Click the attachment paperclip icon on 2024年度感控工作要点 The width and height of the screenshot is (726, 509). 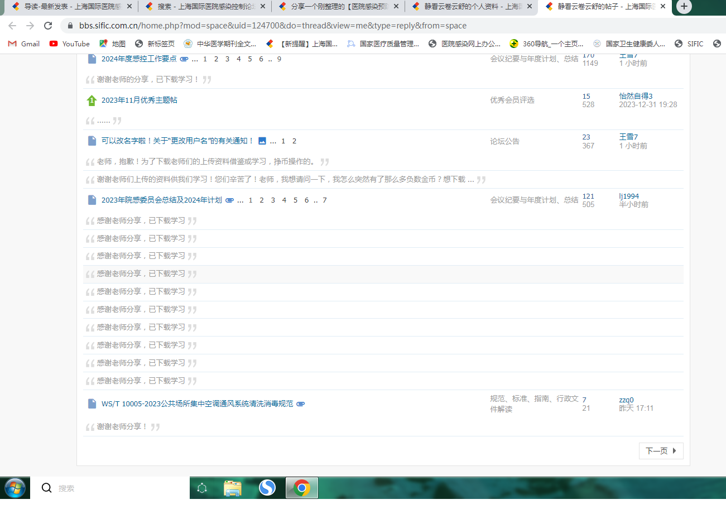click(x=184, y=59)
